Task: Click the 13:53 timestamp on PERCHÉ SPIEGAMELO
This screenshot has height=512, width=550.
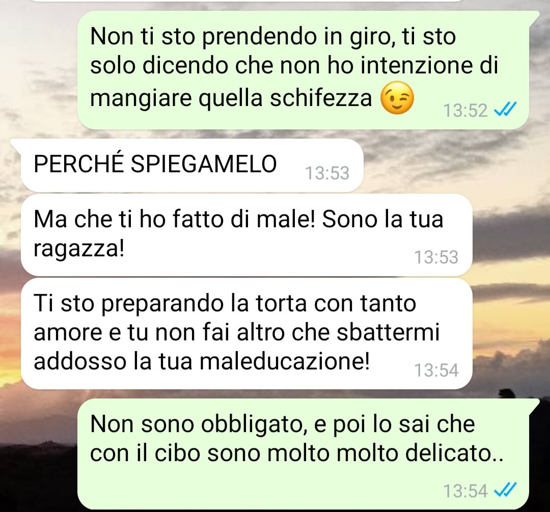Action: (327, 173)
